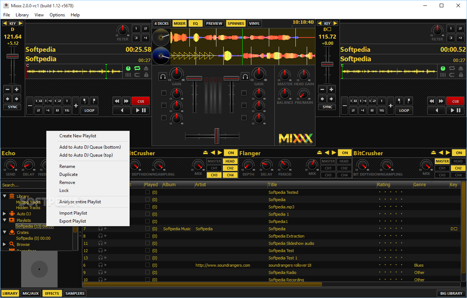Screen dimensions: 467x298
Task: Collapse the Playlists tree node
Action: [x=5, y=220]
